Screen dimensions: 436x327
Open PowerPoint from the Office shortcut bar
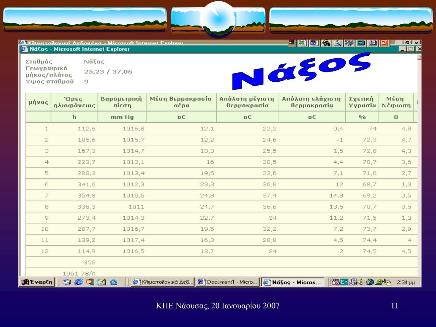pos(384,43)
